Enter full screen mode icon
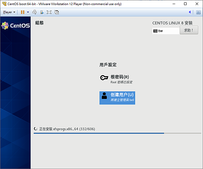Screen dimensions: 203x169 click(49, 12)
